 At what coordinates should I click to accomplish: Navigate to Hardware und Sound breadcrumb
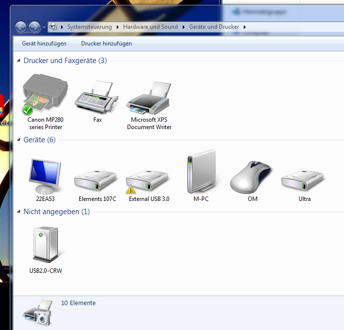tap(150, 27)
